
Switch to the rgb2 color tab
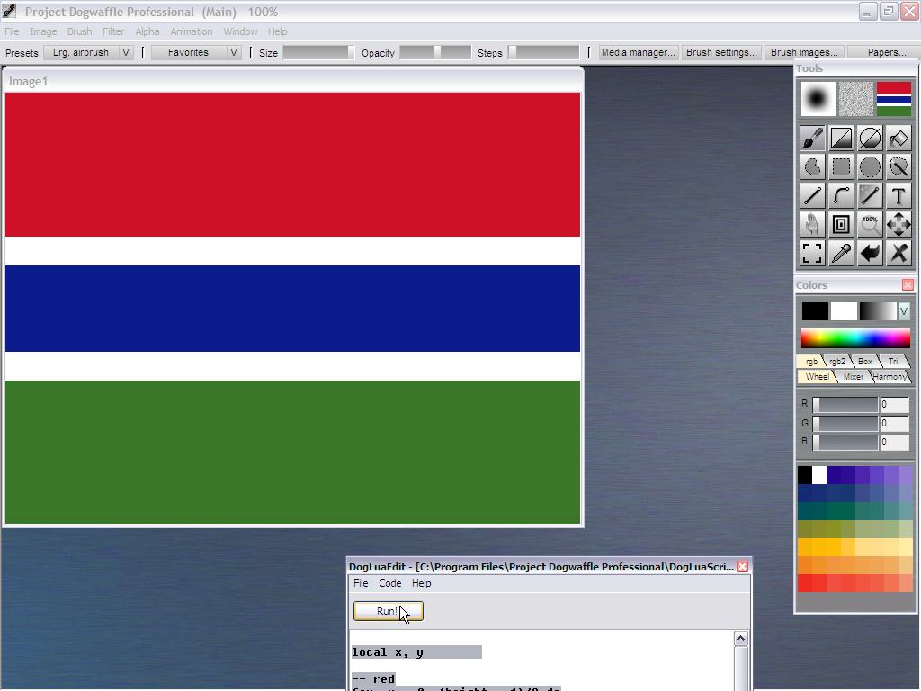[837, 362]
